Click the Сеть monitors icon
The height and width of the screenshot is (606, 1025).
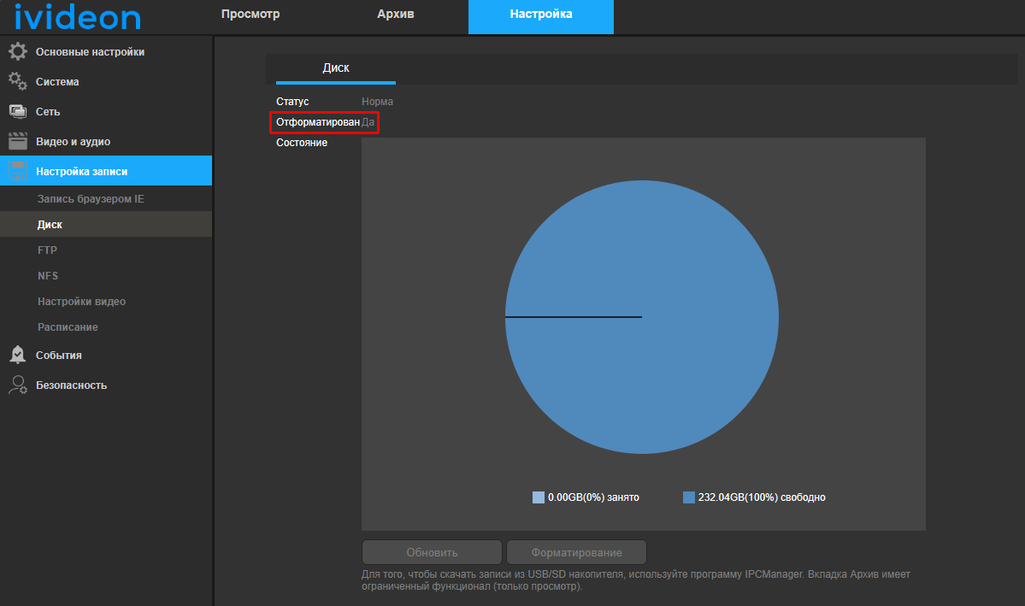[x=18, y=112]
